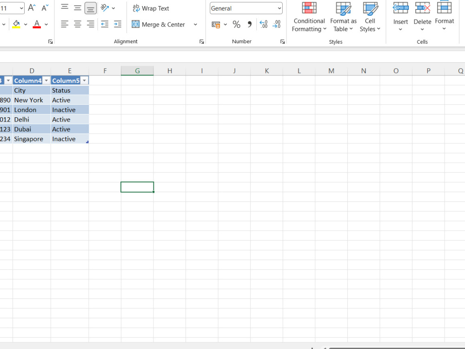The image size is (465, 349).
Task: Toggle the Bottom Align button
Action: click(91, 8)
